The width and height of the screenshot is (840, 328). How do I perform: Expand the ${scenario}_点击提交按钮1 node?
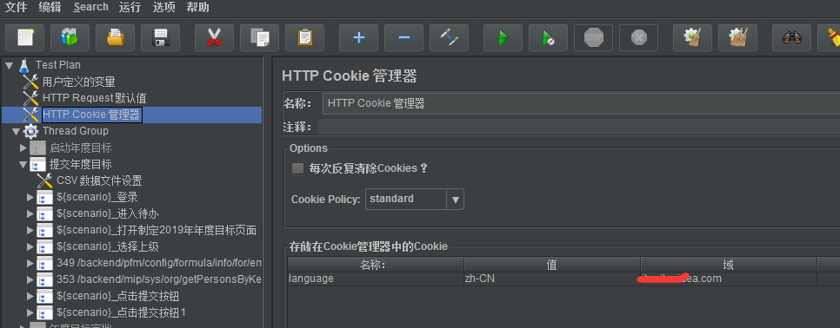30,312
